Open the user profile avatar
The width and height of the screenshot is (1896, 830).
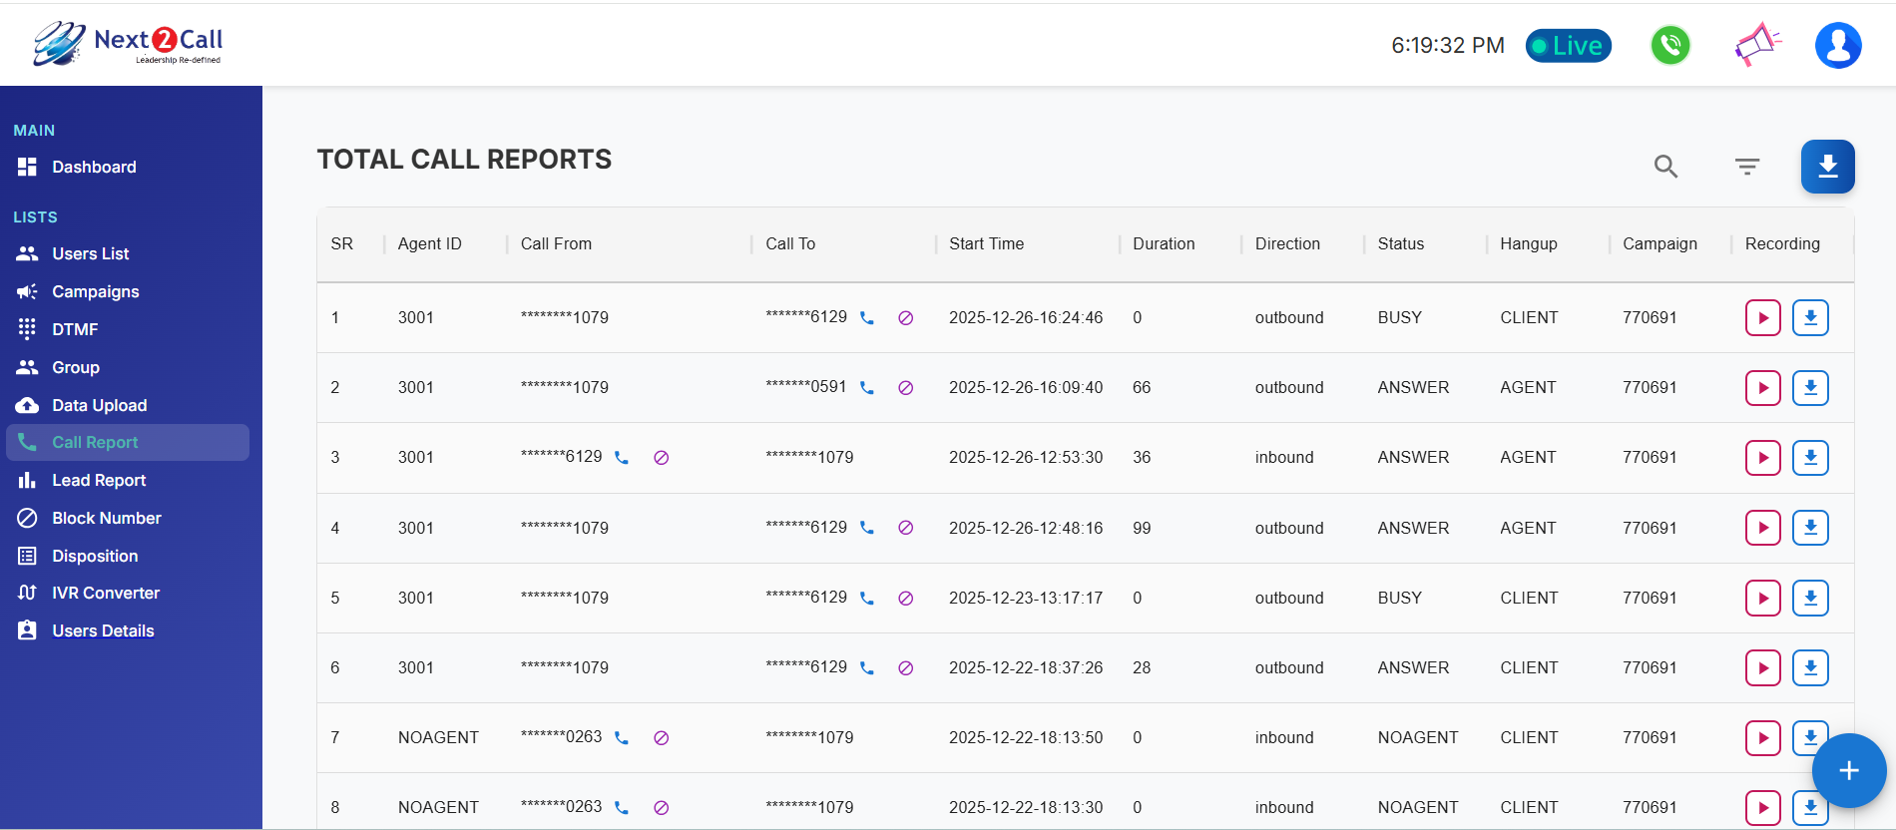[1838, 45]
